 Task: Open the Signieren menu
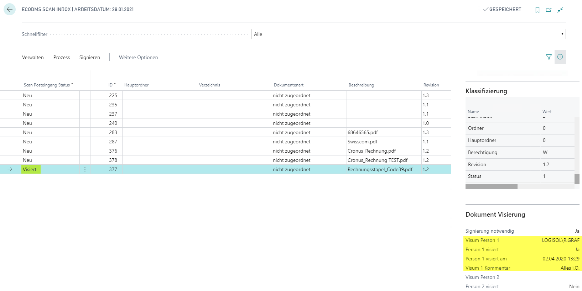pyautogui.click(x=90, y=57)
